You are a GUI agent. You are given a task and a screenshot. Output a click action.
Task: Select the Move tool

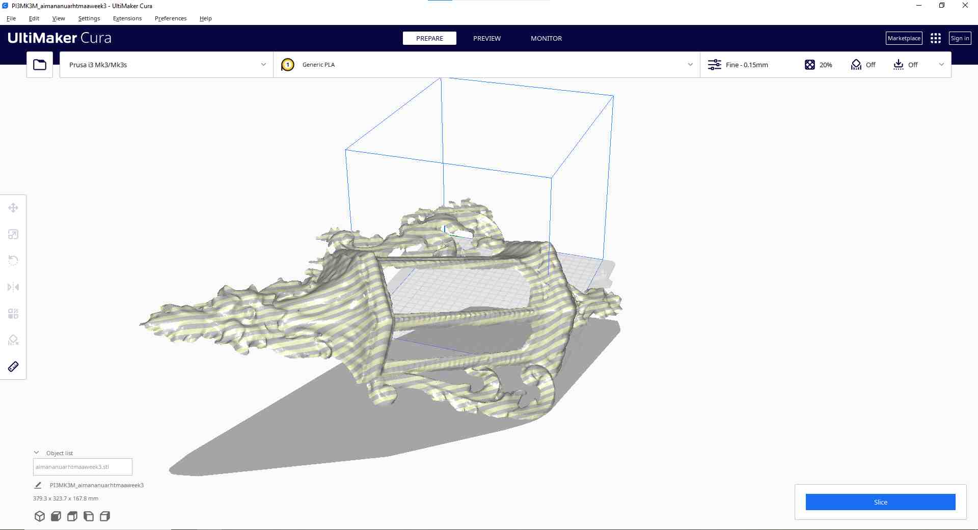coord(13,208)
